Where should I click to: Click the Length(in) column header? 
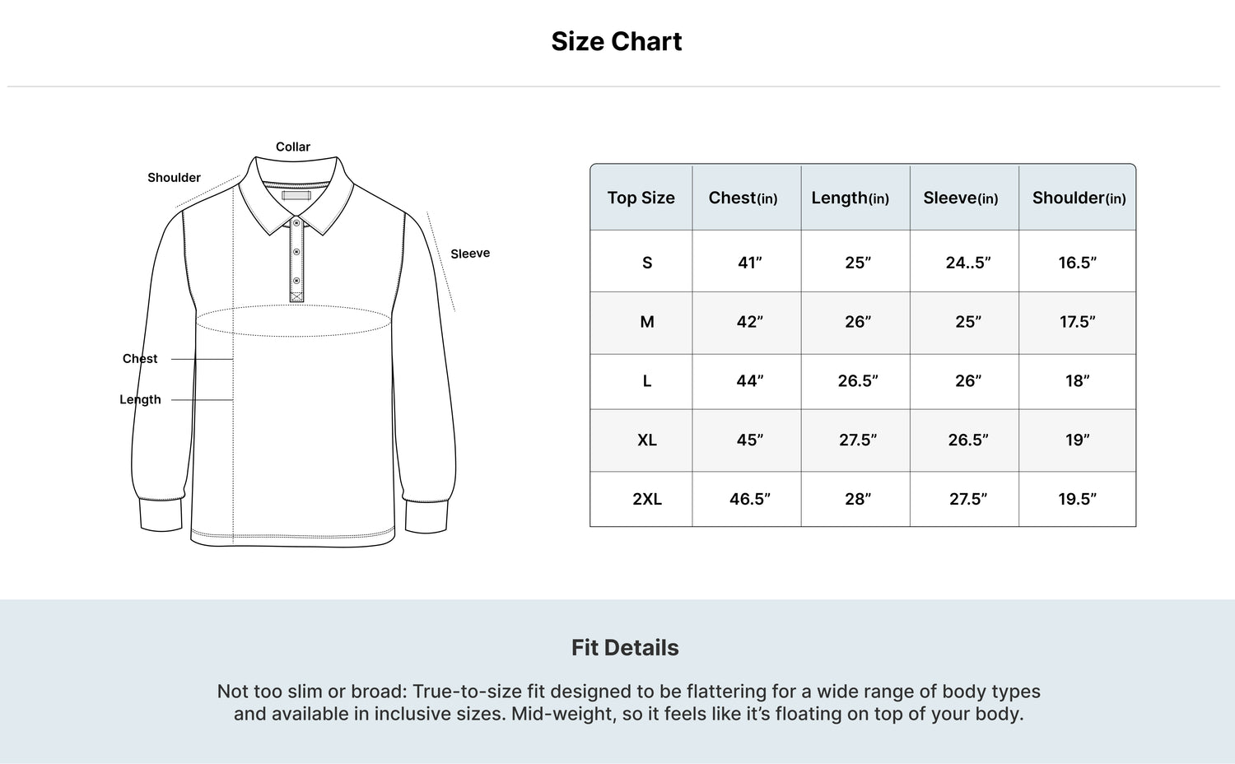pos(851,198)
